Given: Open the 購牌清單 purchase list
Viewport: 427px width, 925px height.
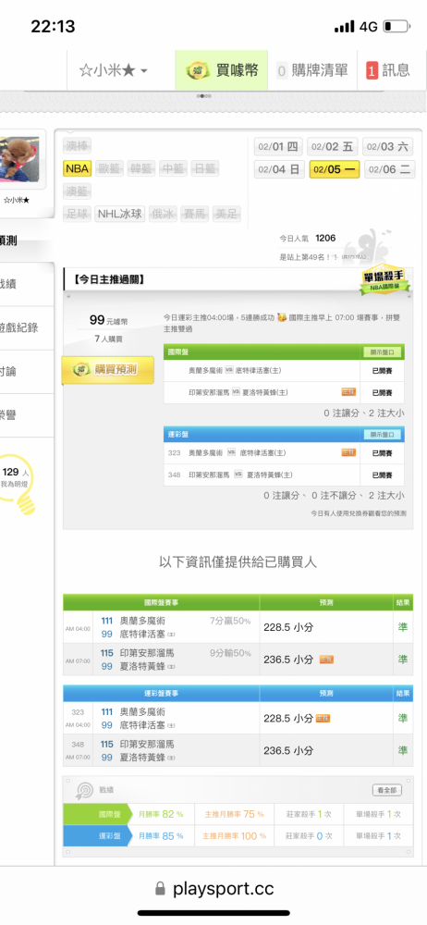Looking at the screenshot, I should [x=312, y=71].
